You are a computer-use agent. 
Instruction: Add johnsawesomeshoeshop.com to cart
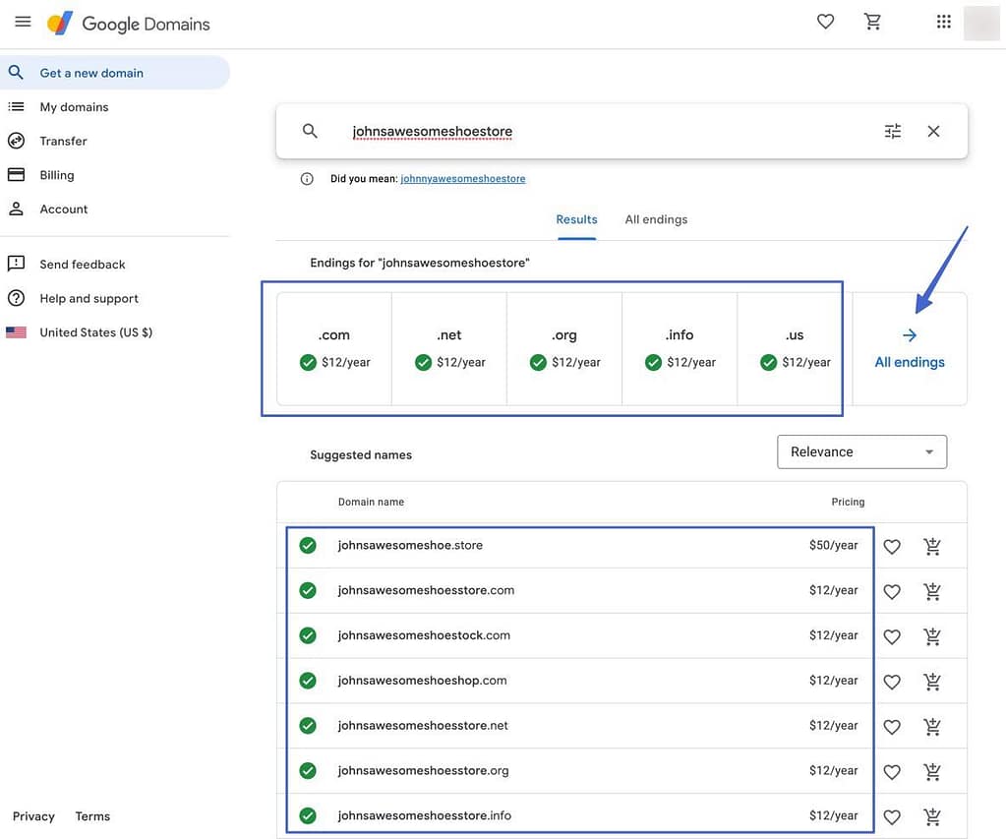tap(932, 682)
